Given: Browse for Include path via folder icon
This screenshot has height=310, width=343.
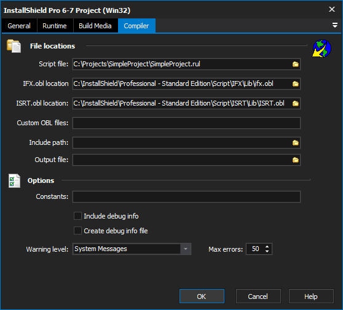Looking at the screenshot, I should pyautogui.click(x=296, y=143).
